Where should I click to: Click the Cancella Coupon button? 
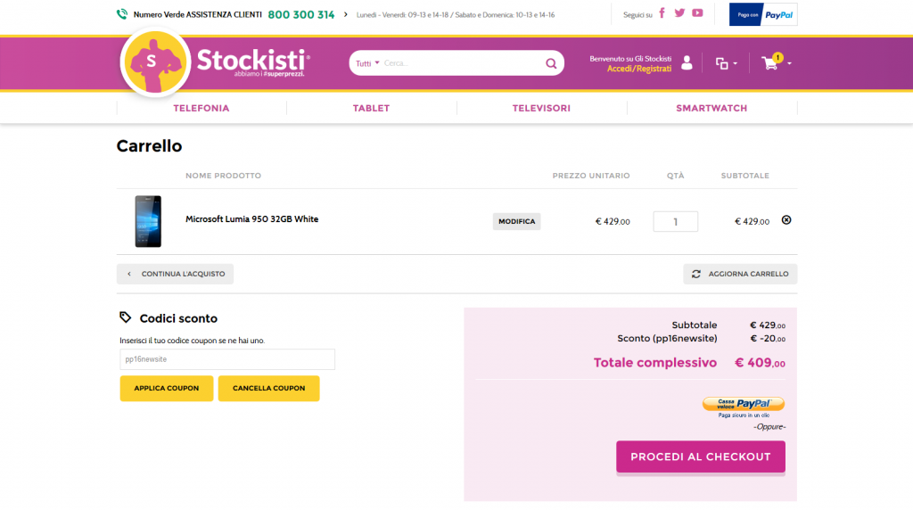269,389
